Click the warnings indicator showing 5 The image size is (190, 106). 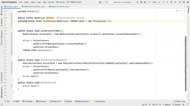point(177,11)
